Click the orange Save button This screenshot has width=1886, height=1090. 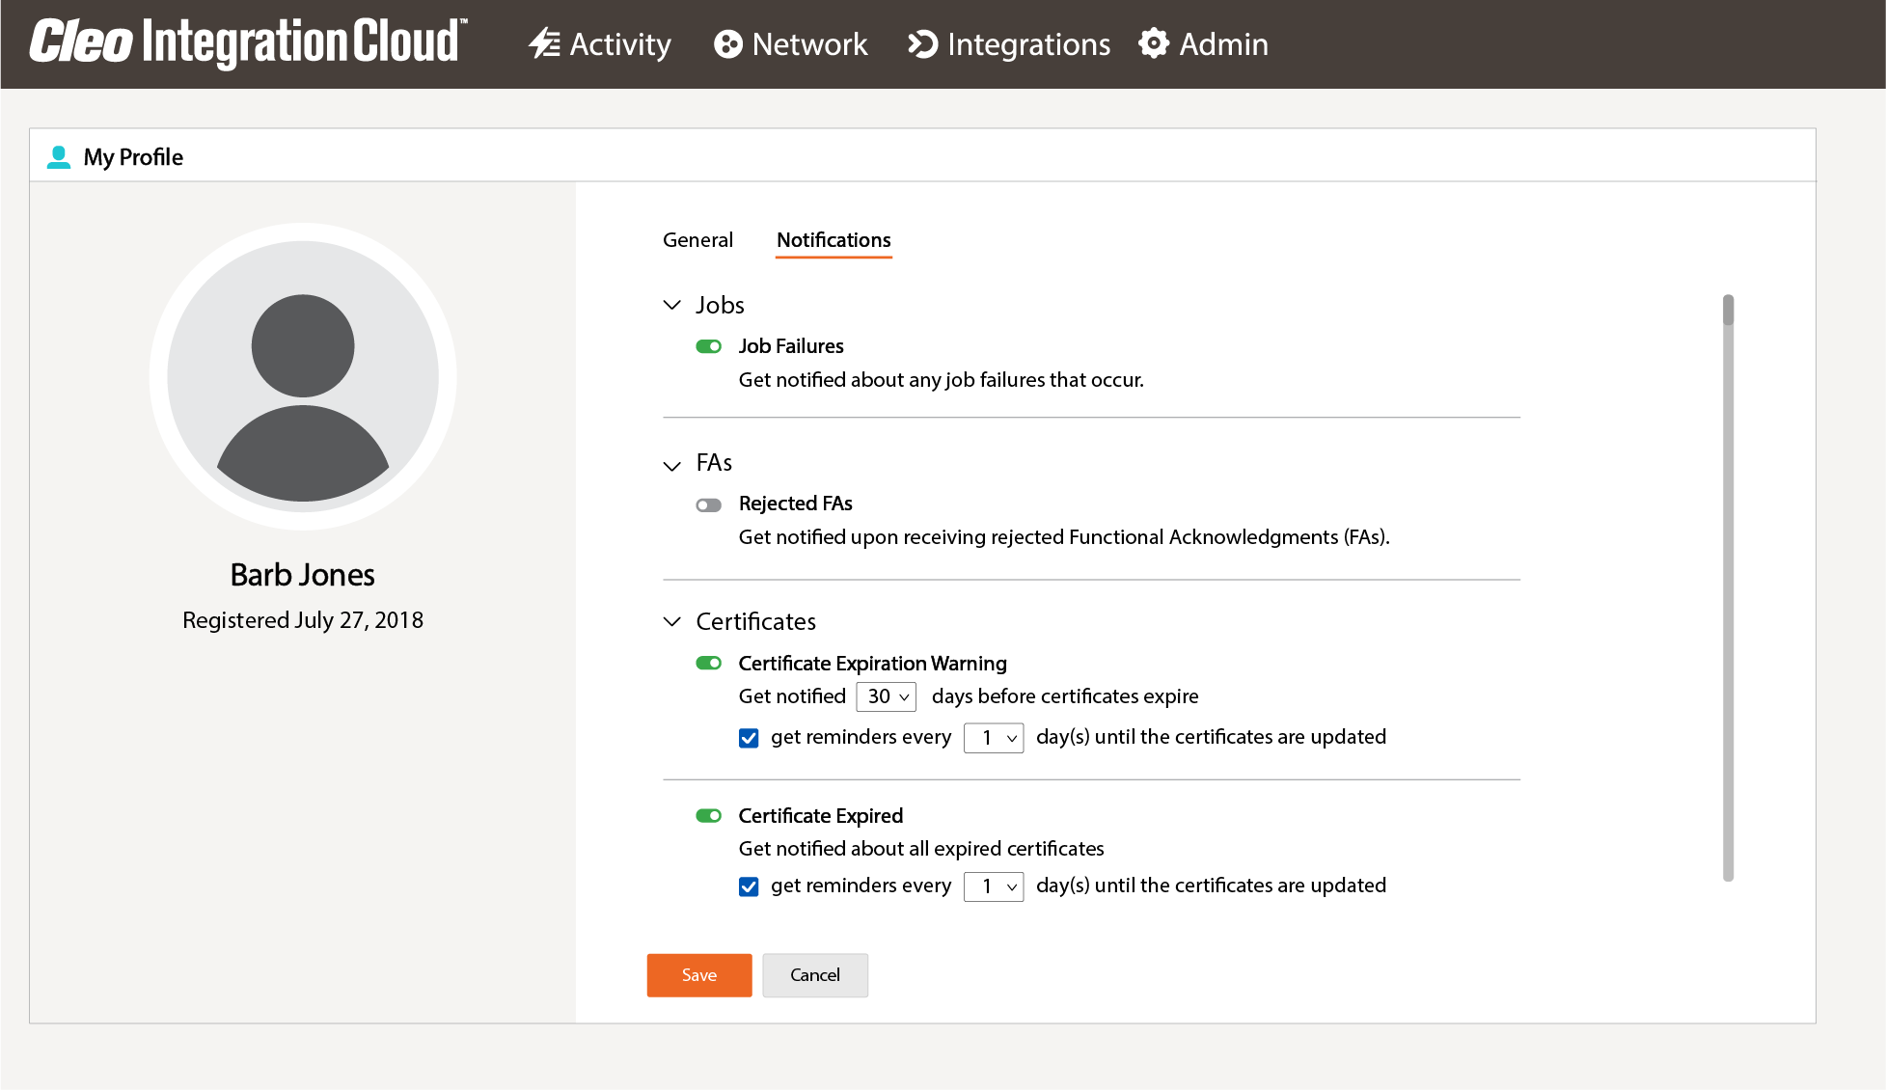[698, 974]
